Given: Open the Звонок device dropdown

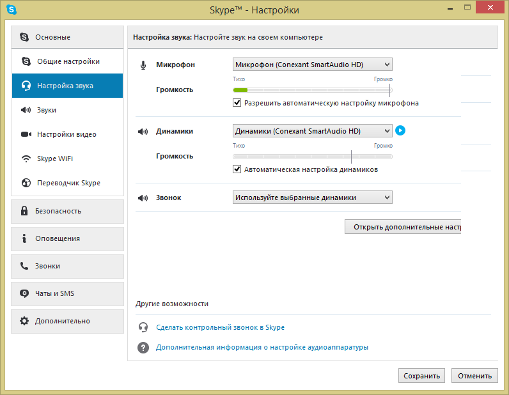Looking at the screenshot, I should (x=312, y=197).
